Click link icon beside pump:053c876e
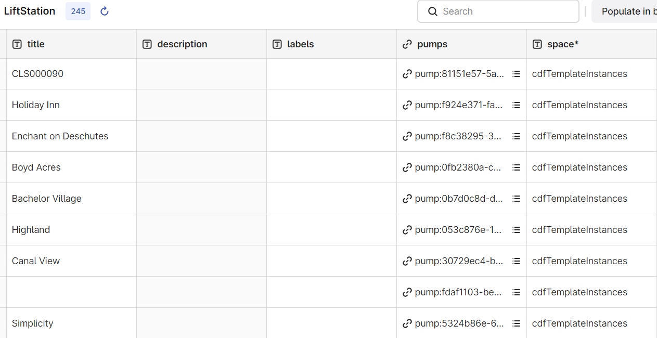The width and height of the screenshot is (657, 338). tap(407, 230)
